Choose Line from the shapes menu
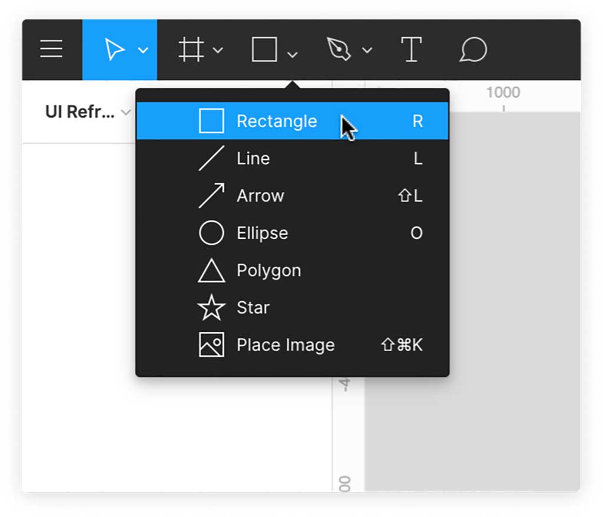This screenshot has width=603, height=517. tap(292, 158)
